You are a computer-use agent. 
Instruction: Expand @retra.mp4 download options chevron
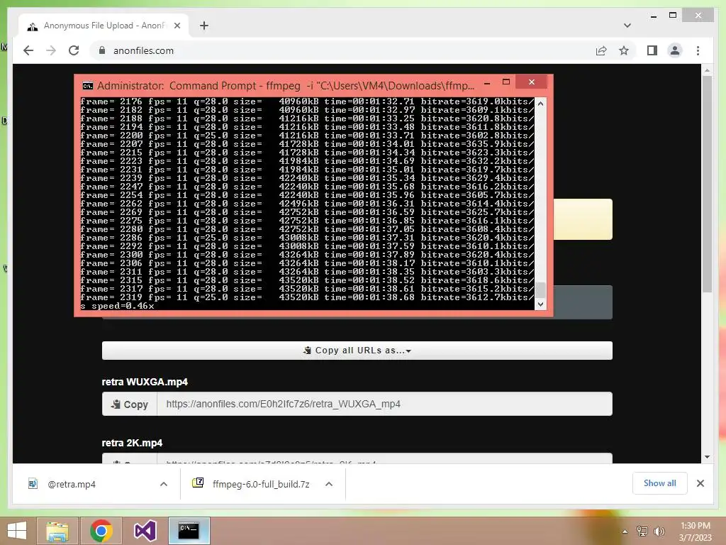coord(164,484)
